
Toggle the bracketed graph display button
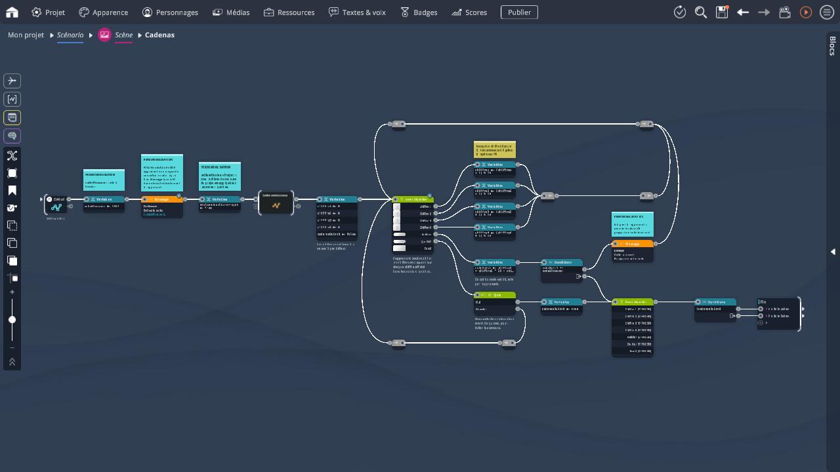(x=12, y=99)
